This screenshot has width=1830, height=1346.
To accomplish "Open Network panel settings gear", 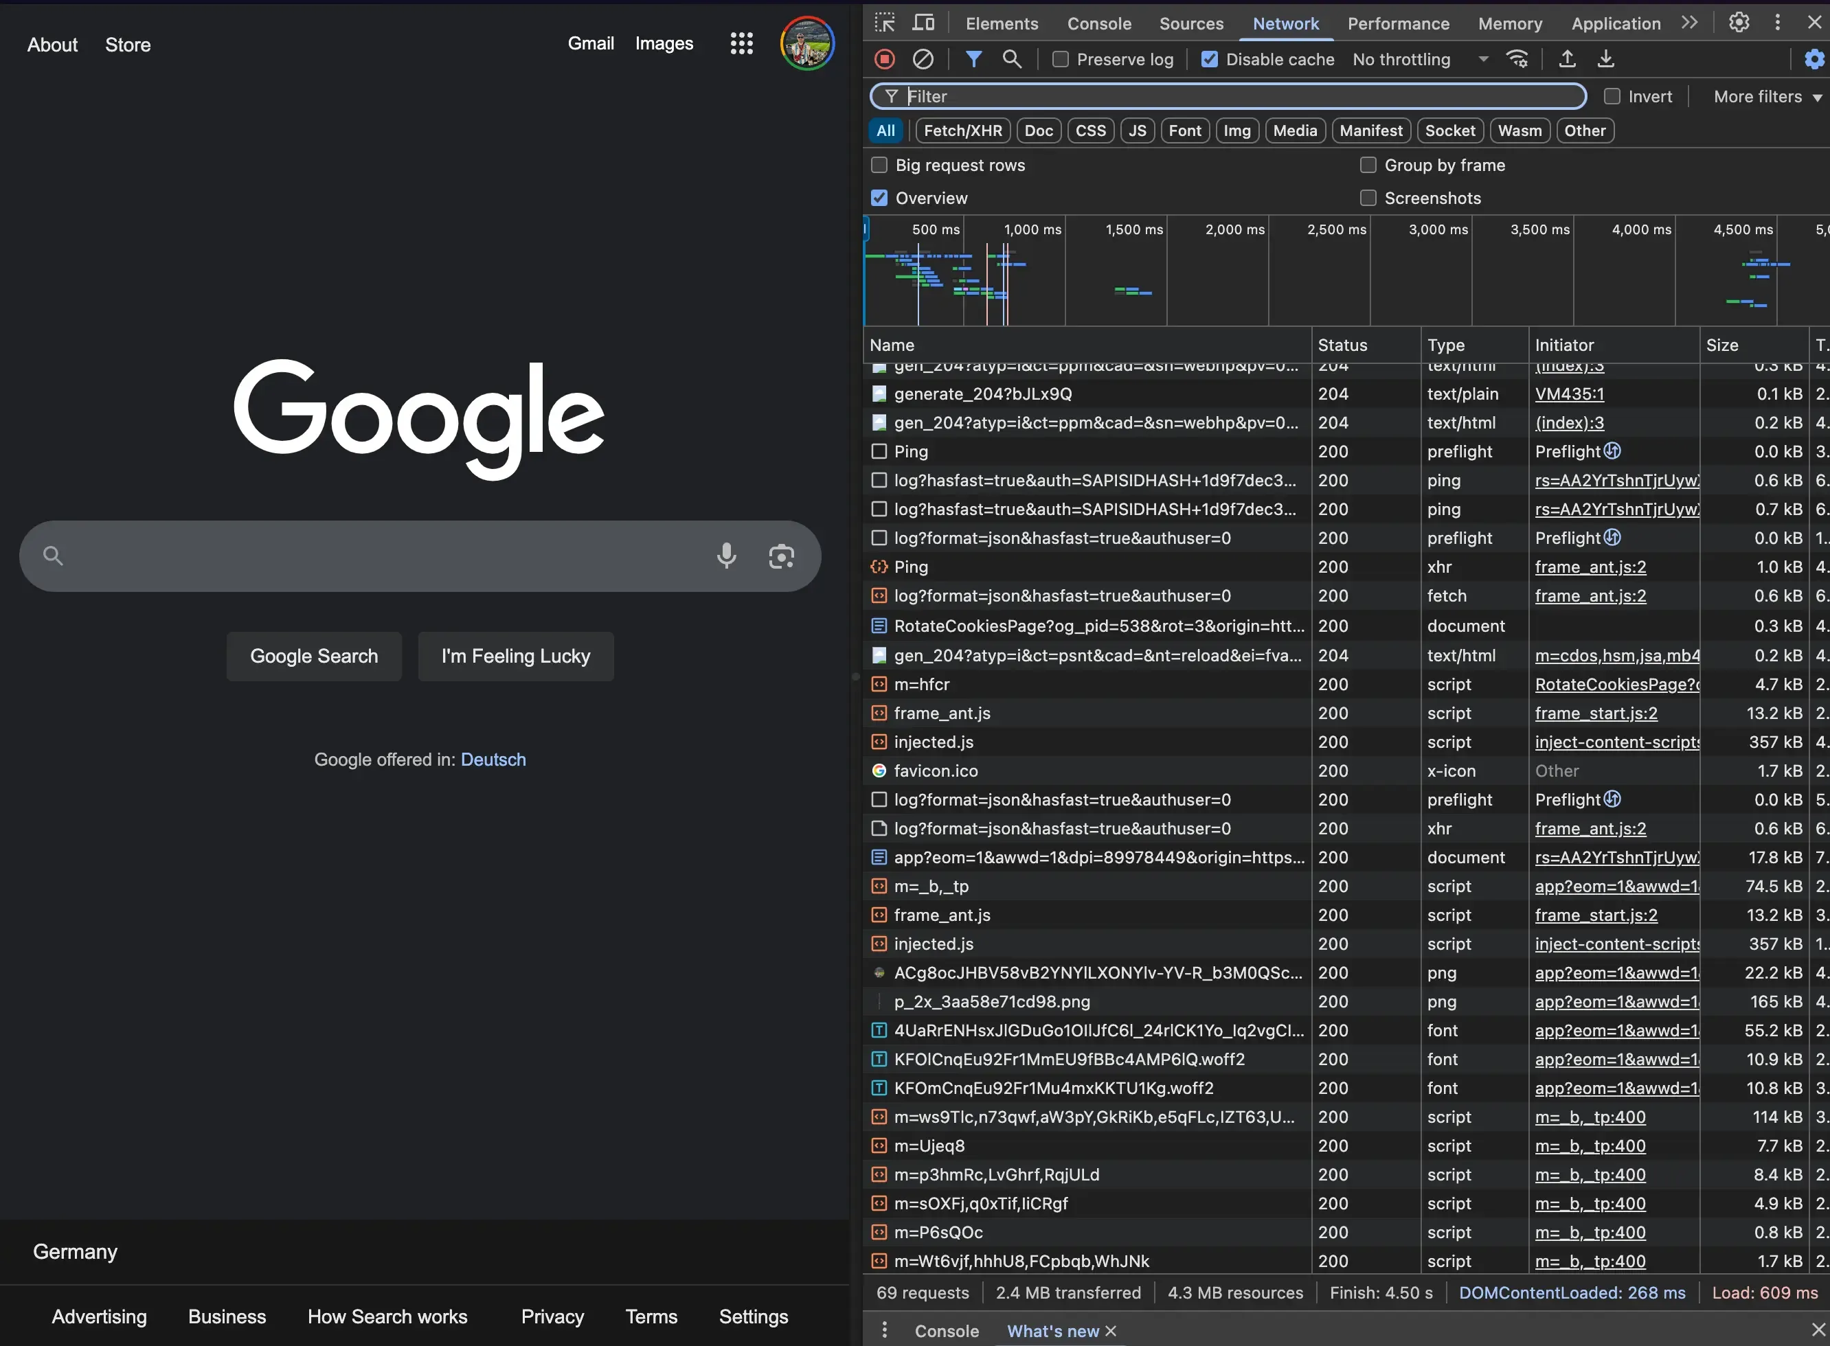I will (x=1814, y=58).
